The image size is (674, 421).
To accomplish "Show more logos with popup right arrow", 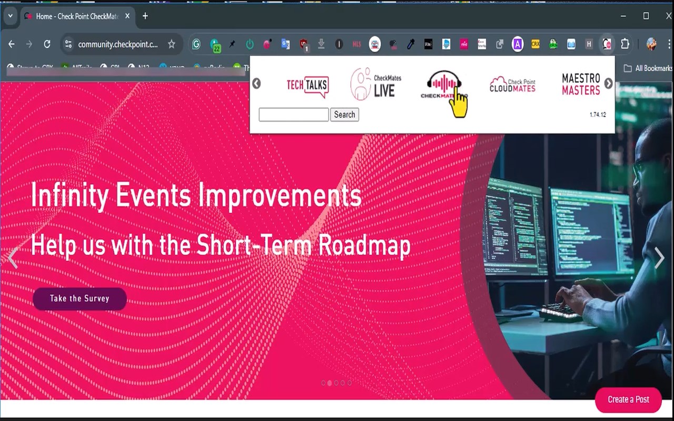I will tap(608, 84).
